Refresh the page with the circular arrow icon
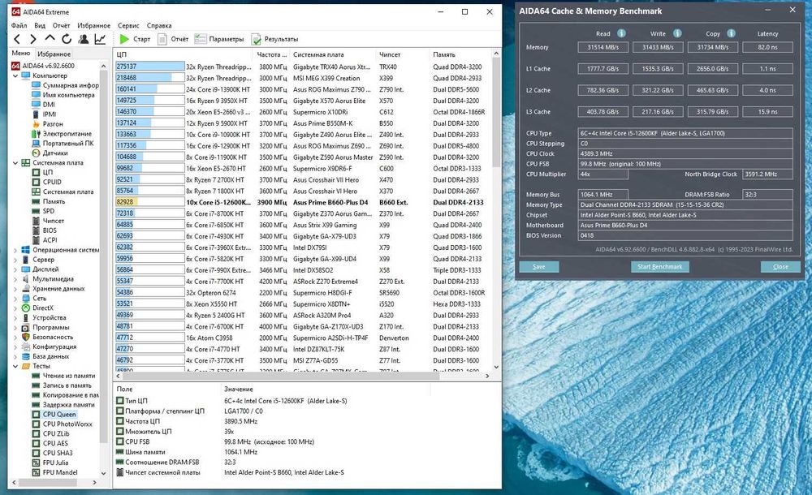This screenshot has height=495, width=812. click(67, 39)
